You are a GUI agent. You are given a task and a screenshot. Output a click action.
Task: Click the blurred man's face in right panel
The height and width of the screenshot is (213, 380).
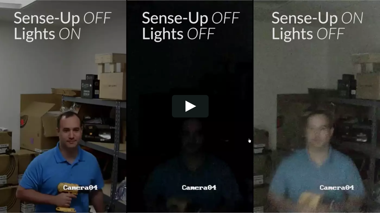tap(319, 130)
